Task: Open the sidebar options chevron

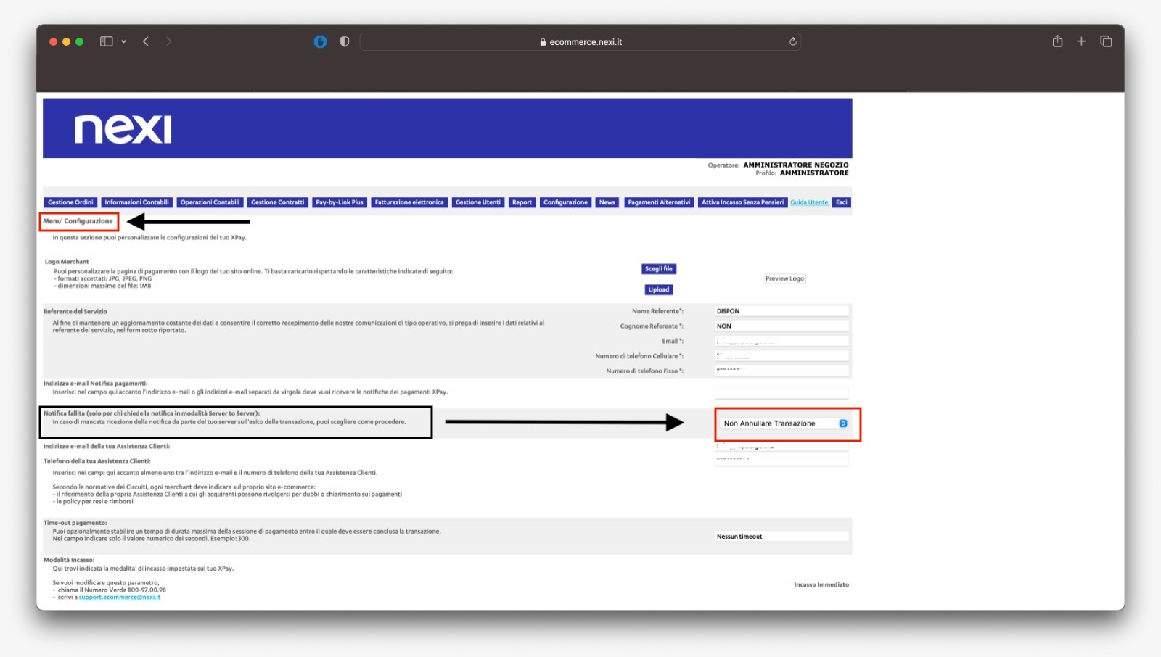Action: [124, 41]
